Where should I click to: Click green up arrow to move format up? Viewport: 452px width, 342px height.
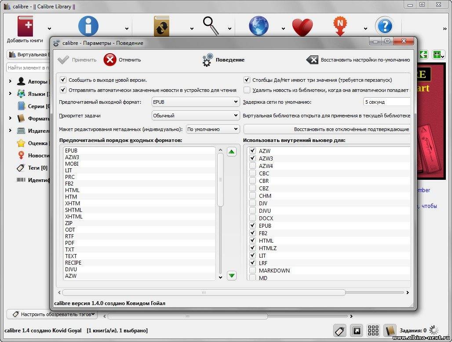(x=231, y=152)
